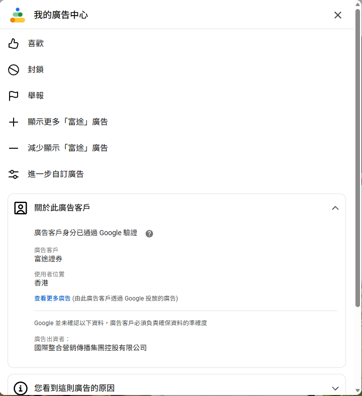This screenshot has width=362, height=396.
Task: Click the advertiser name 富途證券
Action: pyautogui.click(x=48, y=259)
